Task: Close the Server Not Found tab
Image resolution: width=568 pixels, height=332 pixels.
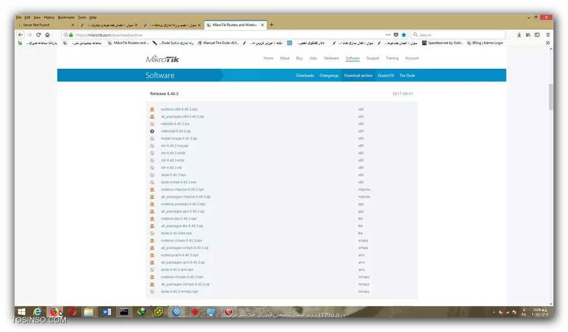Action: [x=73, y=25]
